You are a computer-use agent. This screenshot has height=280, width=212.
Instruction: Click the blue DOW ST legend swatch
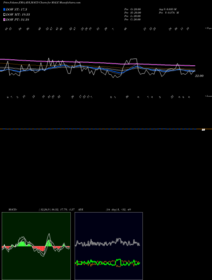coord(4,9)
